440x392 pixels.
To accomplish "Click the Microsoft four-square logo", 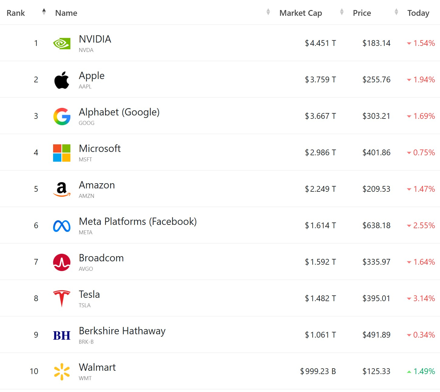I will pos(62,153).
